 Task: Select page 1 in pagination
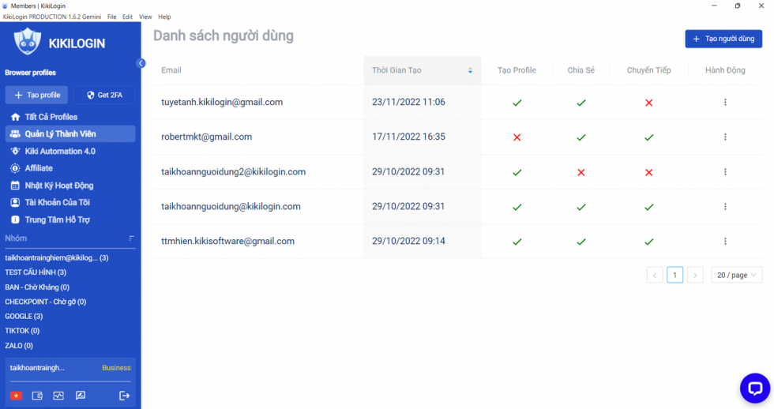(674, 276)
